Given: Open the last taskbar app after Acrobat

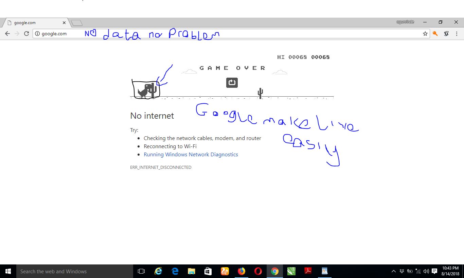Looking at the screenshot, I should click(x=325, y=271).
